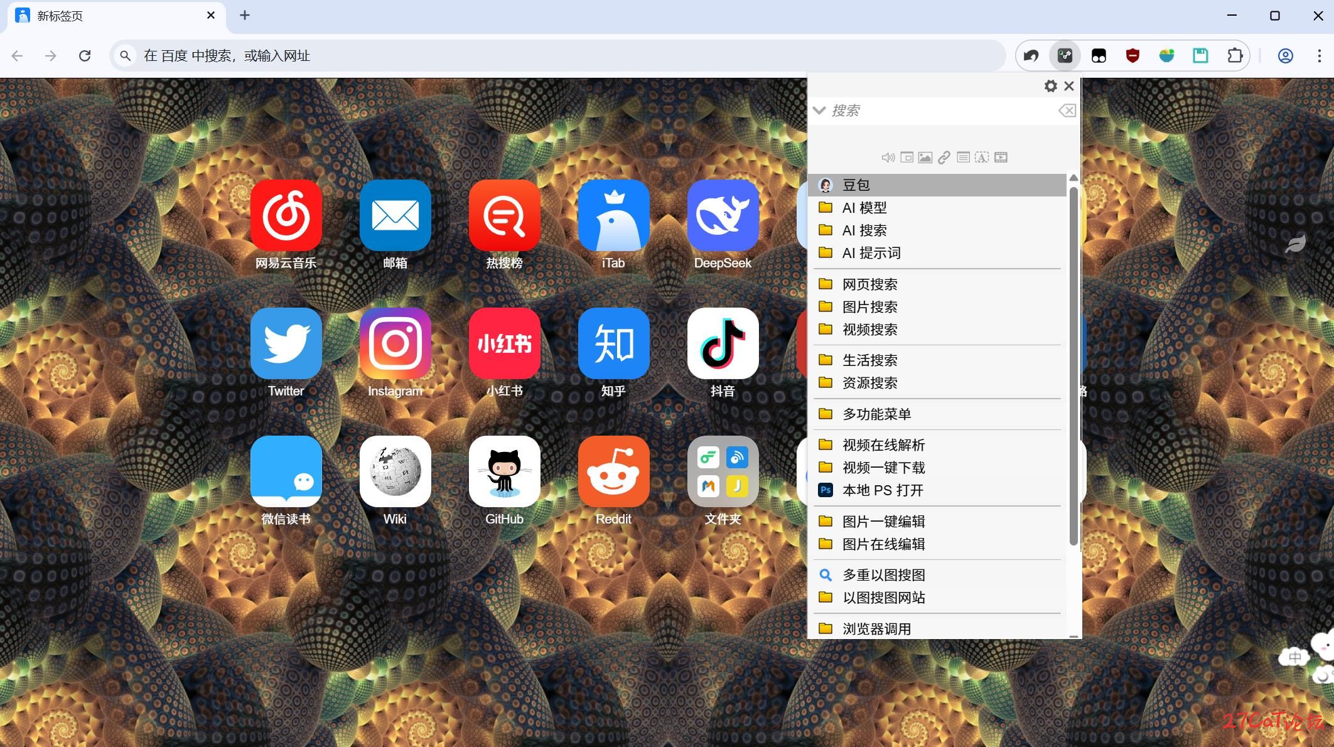Viewport: 1334px width, 747px height.
Task: Expand the 网页搜索 folder
Action: tap(937, 284)
